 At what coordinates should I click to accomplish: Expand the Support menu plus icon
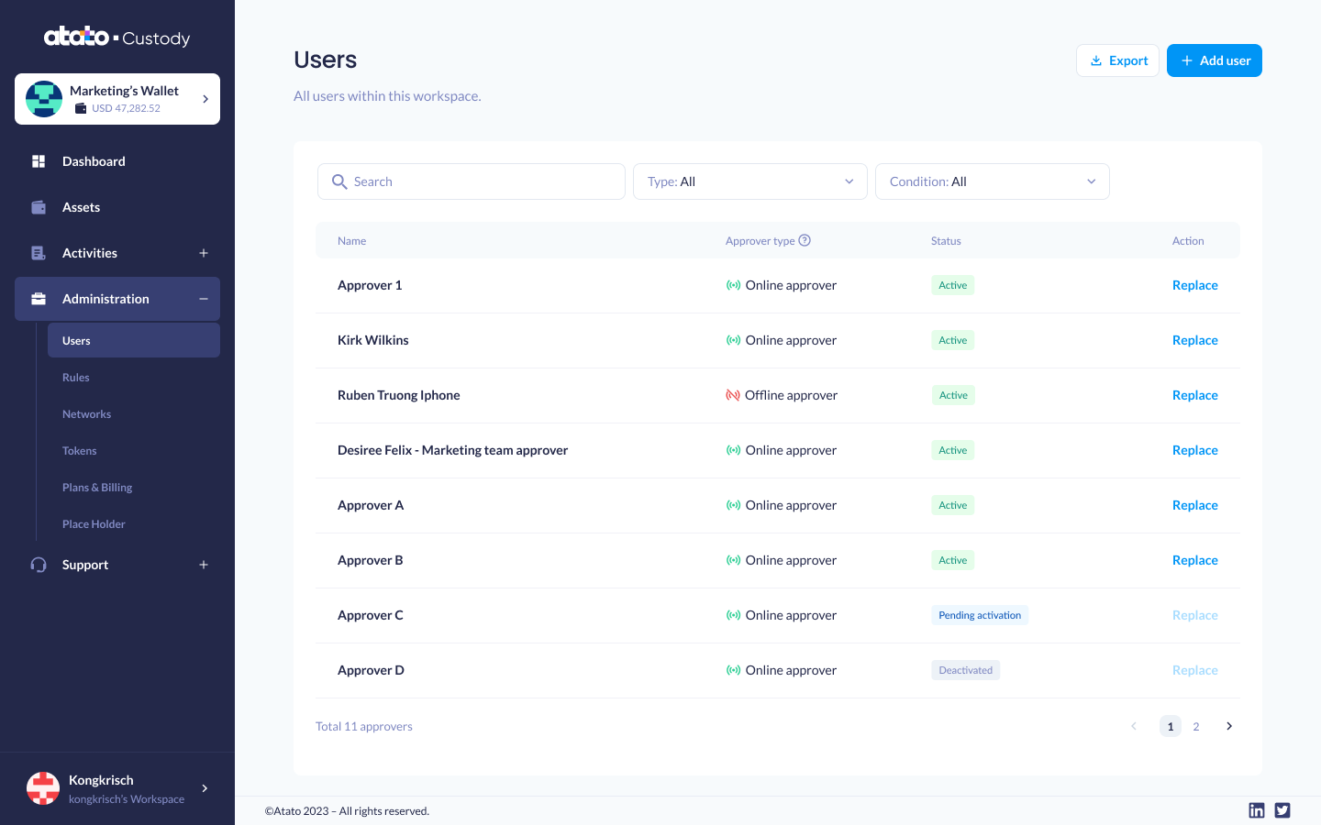(204, 565)
